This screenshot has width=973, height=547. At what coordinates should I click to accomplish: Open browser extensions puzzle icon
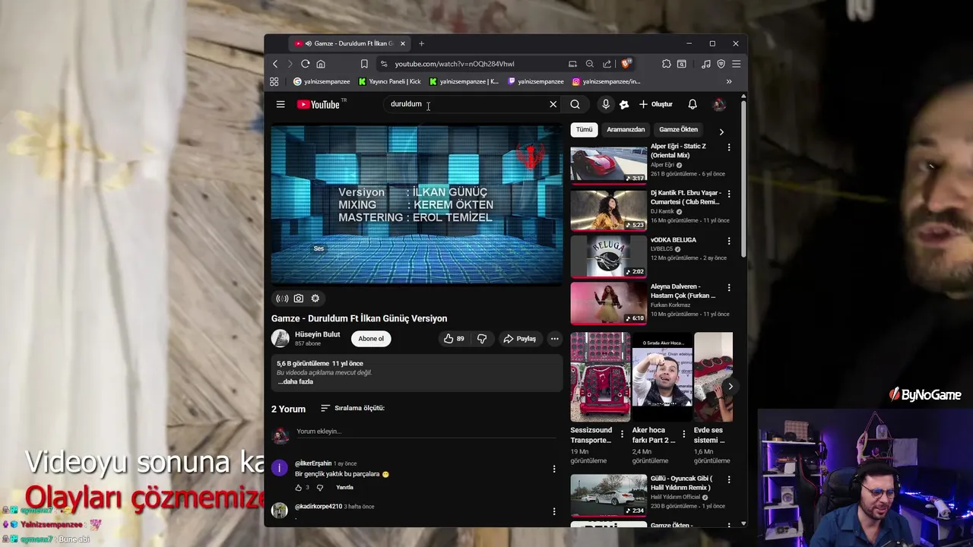click(x=666, y=64)
